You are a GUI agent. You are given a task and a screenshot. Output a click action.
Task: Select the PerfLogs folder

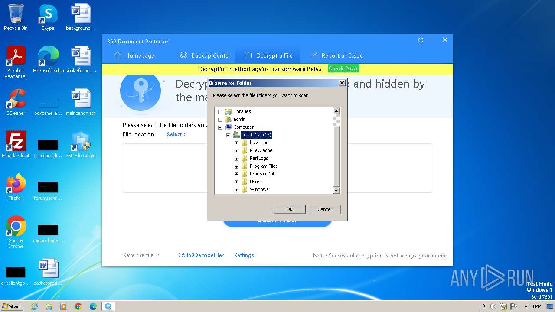click(259, 158)
